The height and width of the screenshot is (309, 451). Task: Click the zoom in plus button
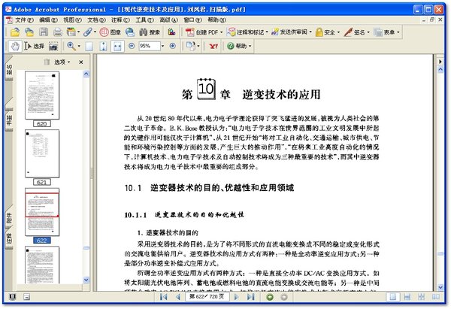(173, 46)
